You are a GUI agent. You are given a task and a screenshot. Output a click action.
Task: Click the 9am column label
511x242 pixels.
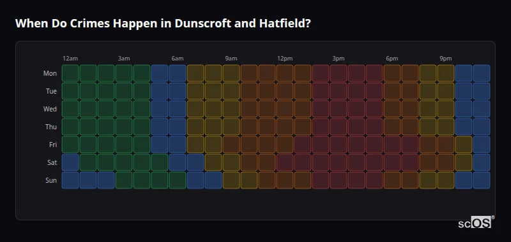pyautogui.click(x=231, y=59)
